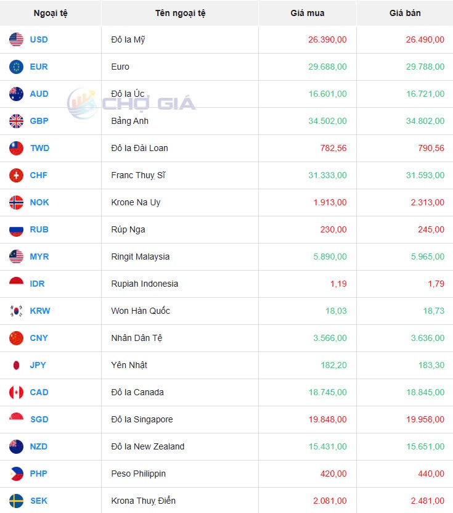Click the GBP British flag icon

[16, 121]
